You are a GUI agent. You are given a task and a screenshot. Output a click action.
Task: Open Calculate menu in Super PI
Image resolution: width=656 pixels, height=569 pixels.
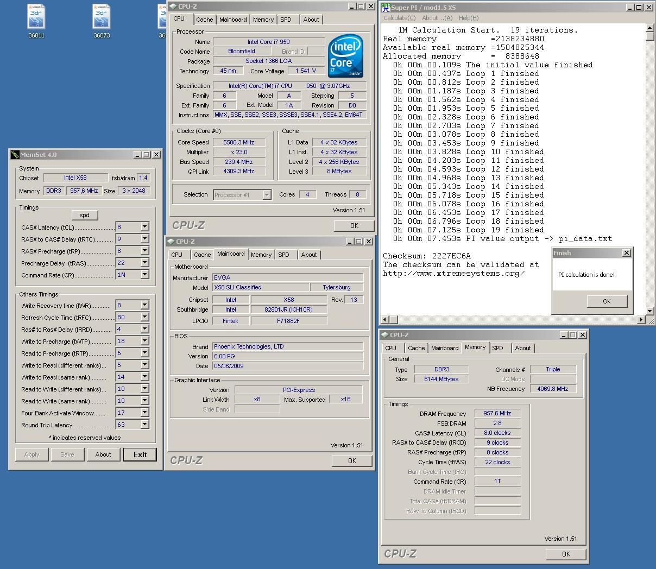coord(399,18)
